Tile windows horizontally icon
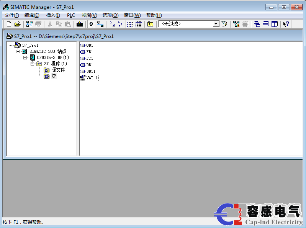 pos(266,24)
